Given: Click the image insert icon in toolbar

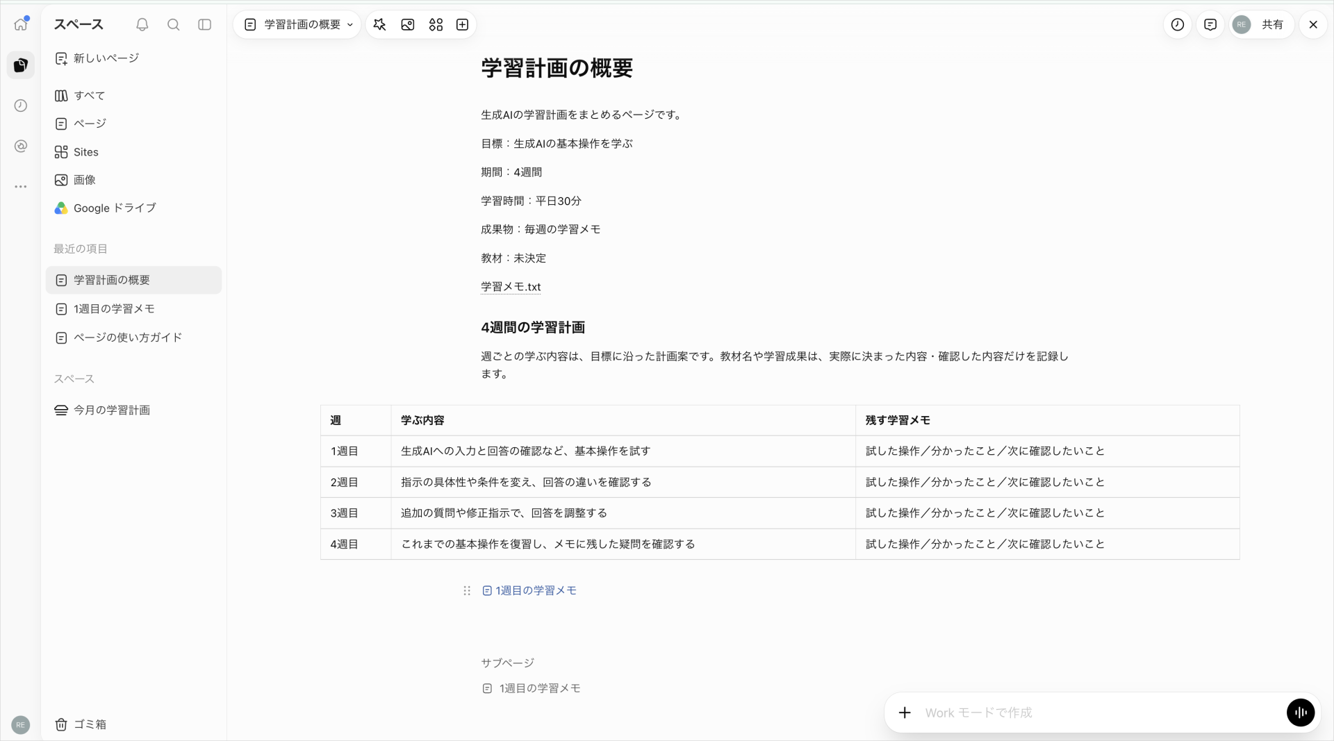Looking at the screenshot, I should click(408, 24).
